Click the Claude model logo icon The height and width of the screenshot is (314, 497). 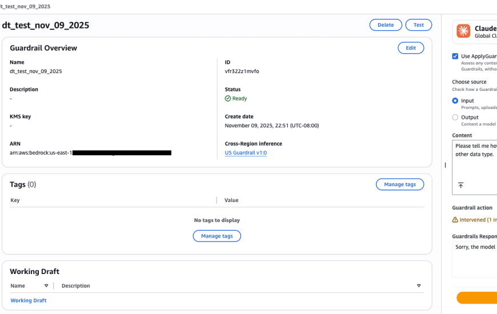[x=464, y=31]
